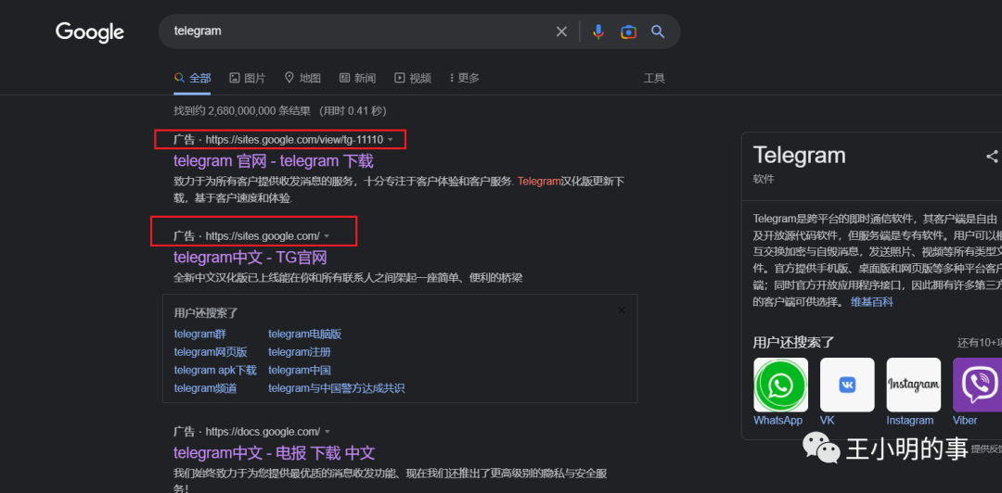Select the 全部 tab
Image resolution: width=1002 pixels, height=493 pixels.
click(x=192, y=78)
